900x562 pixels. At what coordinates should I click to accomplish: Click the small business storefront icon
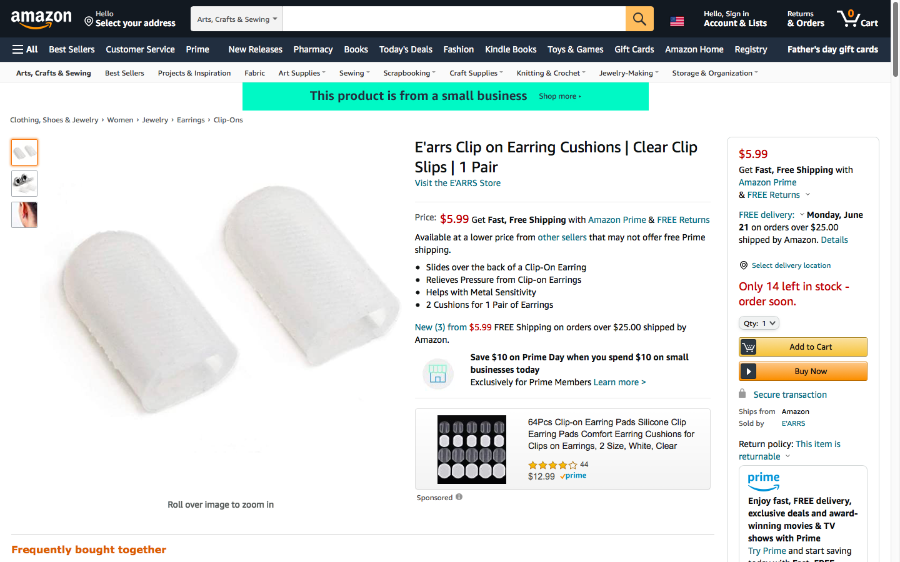pos(437,373)
